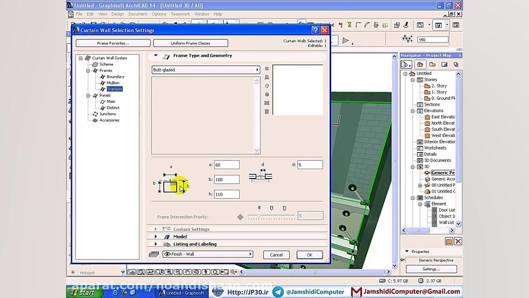The image size is (529, 298).
Task: Collapse the Frames tree node
Action: tap(88, 70)
